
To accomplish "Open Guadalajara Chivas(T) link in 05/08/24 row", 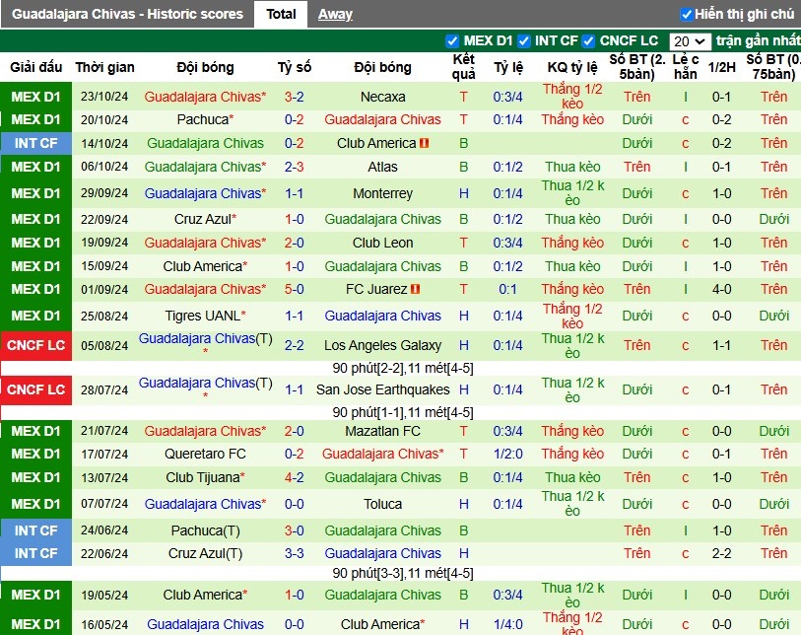I will tap(205, 338).
